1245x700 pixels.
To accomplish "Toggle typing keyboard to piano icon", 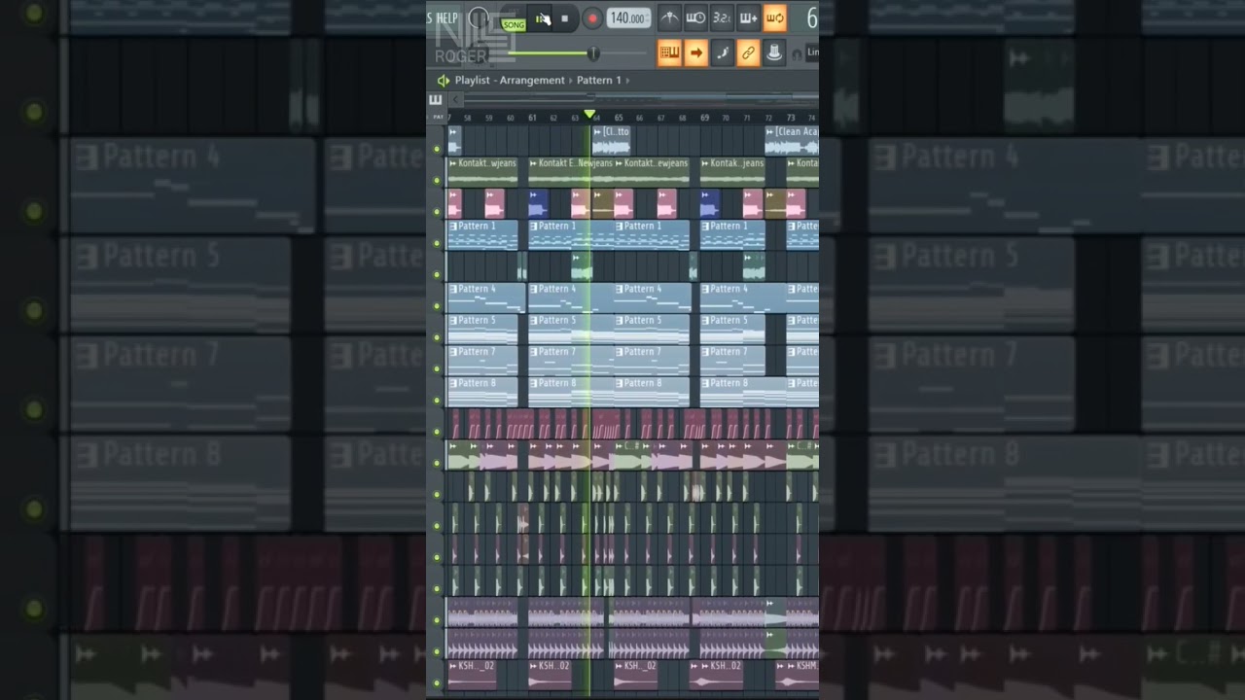I will point(669,53).
